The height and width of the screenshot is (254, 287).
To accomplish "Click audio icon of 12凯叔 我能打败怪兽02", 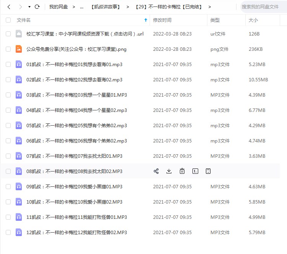I will [x=19, y=233].
